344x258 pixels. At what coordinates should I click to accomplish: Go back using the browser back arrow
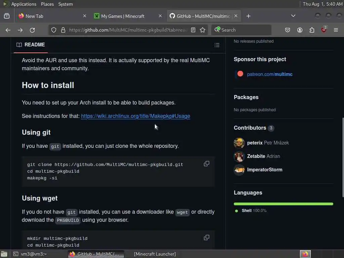pyautogui.click(x=8, y=30)
